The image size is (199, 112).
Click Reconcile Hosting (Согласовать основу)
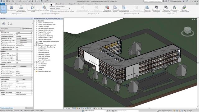[x=175, y=9]
